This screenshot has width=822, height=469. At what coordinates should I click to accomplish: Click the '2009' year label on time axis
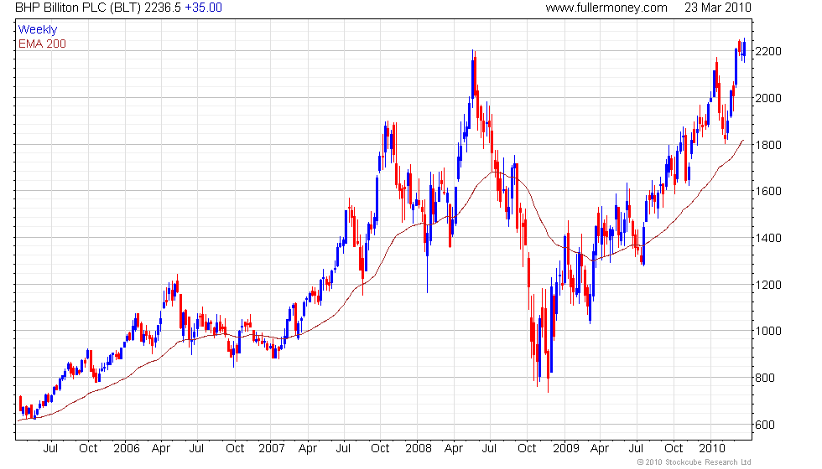[x=566, y=449]
